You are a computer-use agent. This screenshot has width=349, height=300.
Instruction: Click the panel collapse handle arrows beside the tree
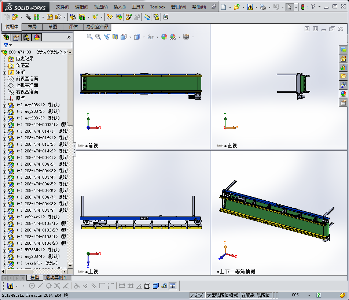75,149
